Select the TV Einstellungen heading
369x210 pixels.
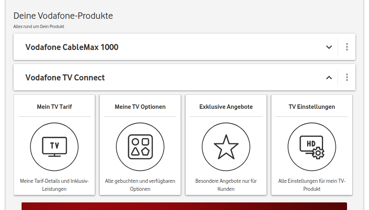[312, 107]
